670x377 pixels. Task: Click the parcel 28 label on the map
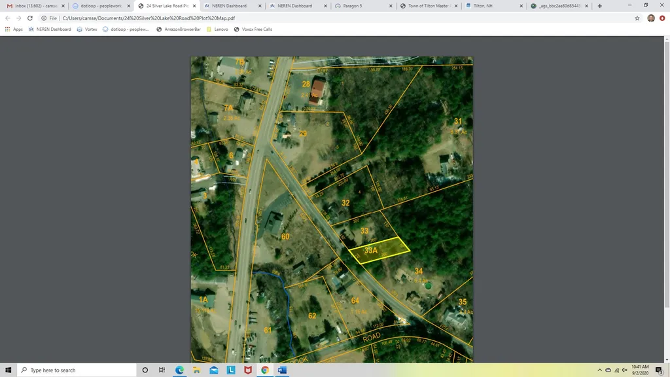click(x=306, y=84)
